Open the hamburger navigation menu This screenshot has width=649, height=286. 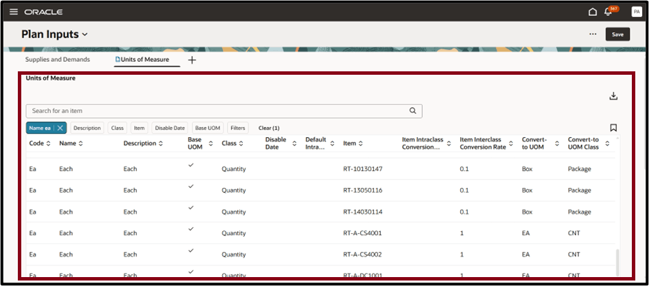pos(14,12)
